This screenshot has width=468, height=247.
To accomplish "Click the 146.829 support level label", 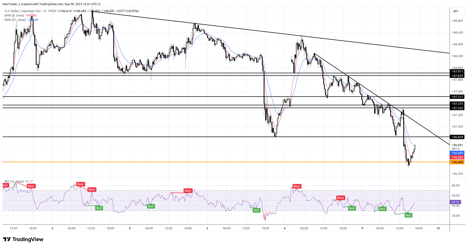I will pos(457,137).
